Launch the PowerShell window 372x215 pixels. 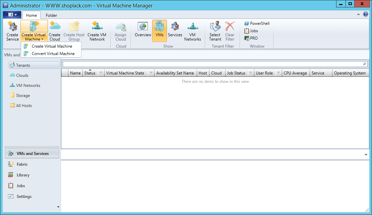point(257,23)
